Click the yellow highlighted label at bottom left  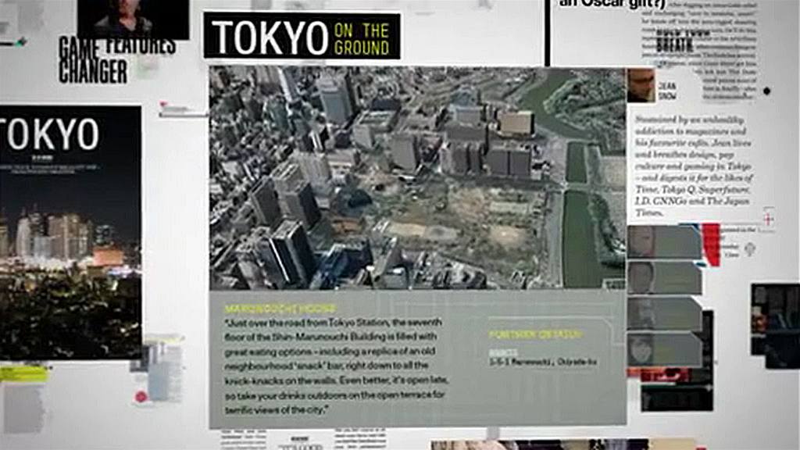pos(23,374)
